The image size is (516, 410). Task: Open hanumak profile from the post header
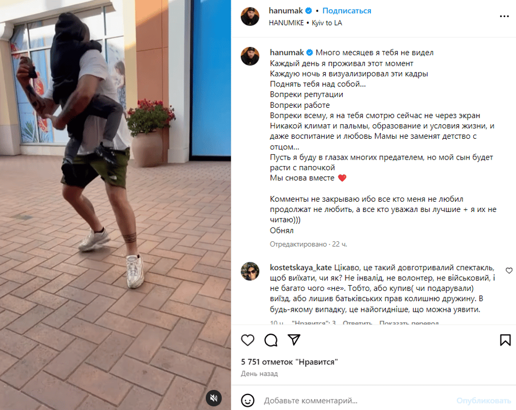pyautogui.click(x=286, y=11)
